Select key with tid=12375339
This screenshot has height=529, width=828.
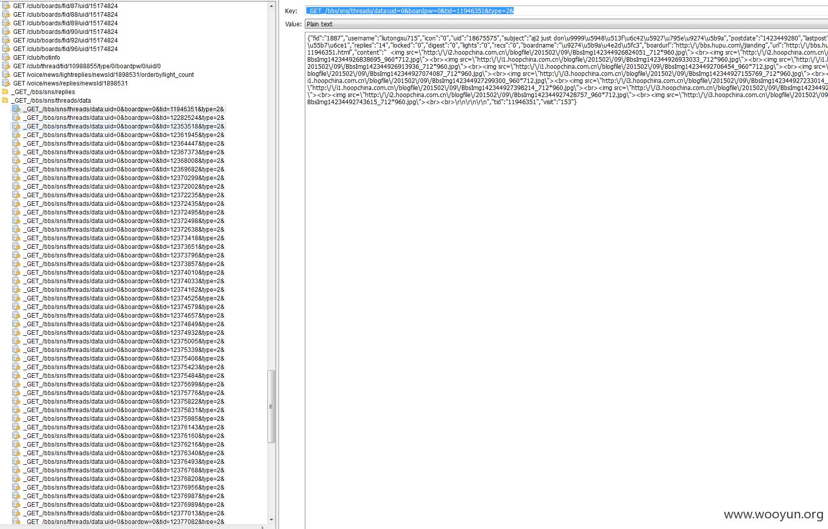[x=124, y=349]
